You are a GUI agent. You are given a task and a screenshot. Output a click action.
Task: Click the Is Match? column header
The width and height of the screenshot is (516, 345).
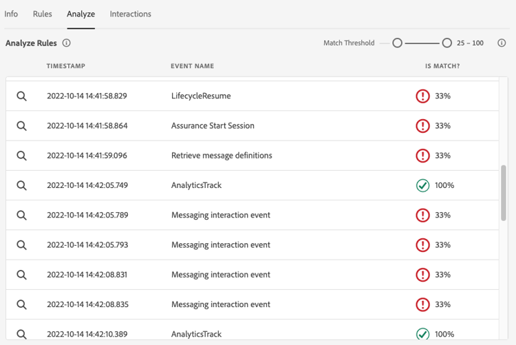(442, 66)
